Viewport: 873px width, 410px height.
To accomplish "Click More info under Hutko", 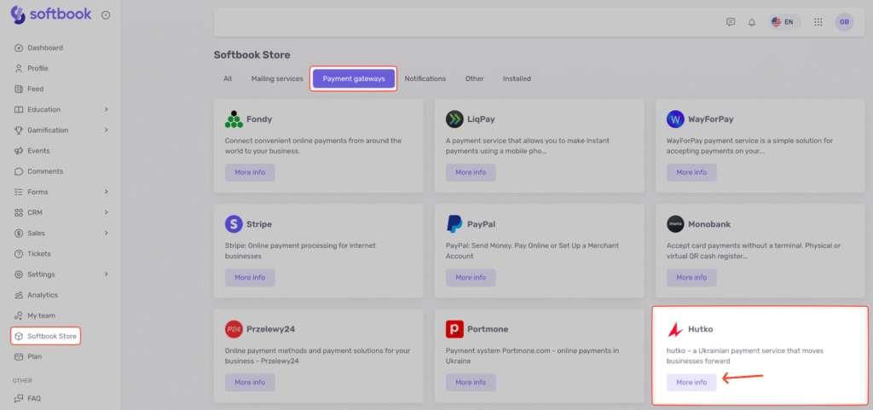I will coord(691,383).
